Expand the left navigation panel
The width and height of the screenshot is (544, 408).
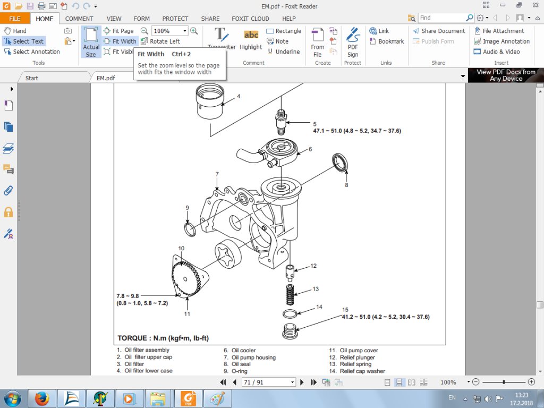pyautogui.click(x=12, y=89)
